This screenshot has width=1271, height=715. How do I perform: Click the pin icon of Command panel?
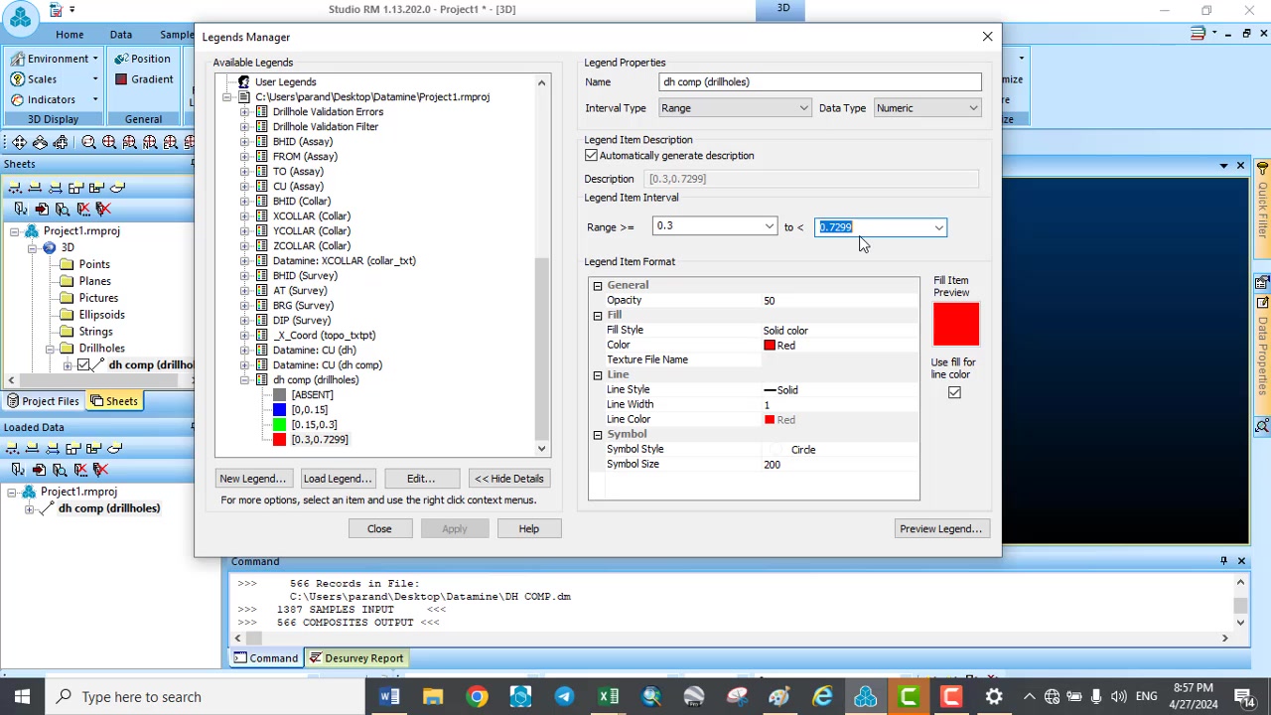click(x=1223, y=561)
